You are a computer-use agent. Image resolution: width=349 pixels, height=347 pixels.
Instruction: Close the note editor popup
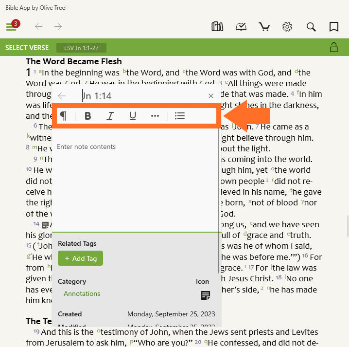(x=211, y=96)
